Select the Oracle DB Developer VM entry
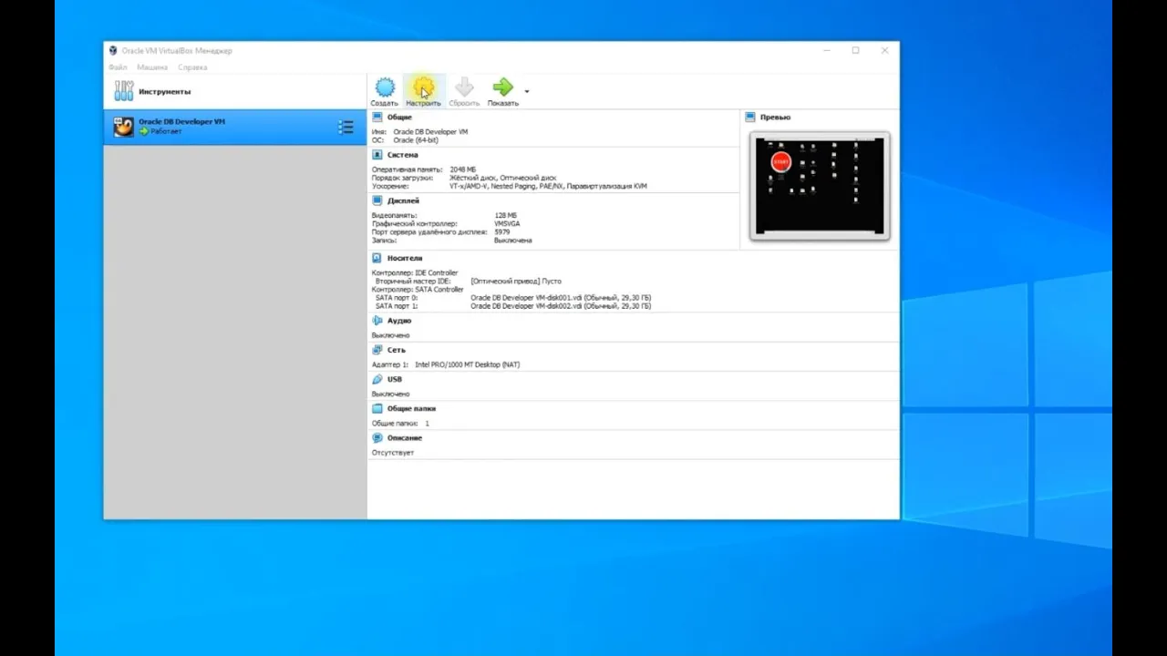1167x656 pixels. pos(235,127)
